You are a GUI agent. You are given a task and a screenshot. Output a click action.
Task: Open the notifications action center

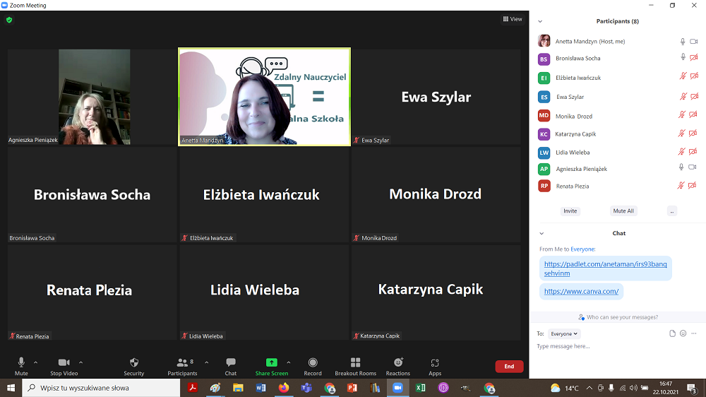(x=692, y=388)
